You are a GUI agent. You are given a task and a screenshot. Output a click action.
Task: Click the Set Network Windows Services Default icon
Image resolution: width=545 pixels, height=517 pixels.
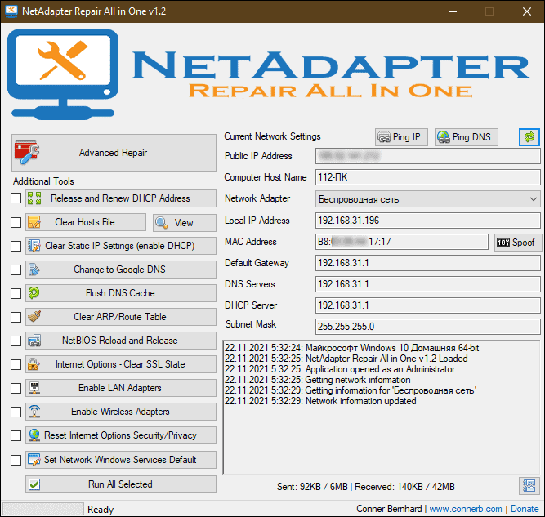[34, 459]
